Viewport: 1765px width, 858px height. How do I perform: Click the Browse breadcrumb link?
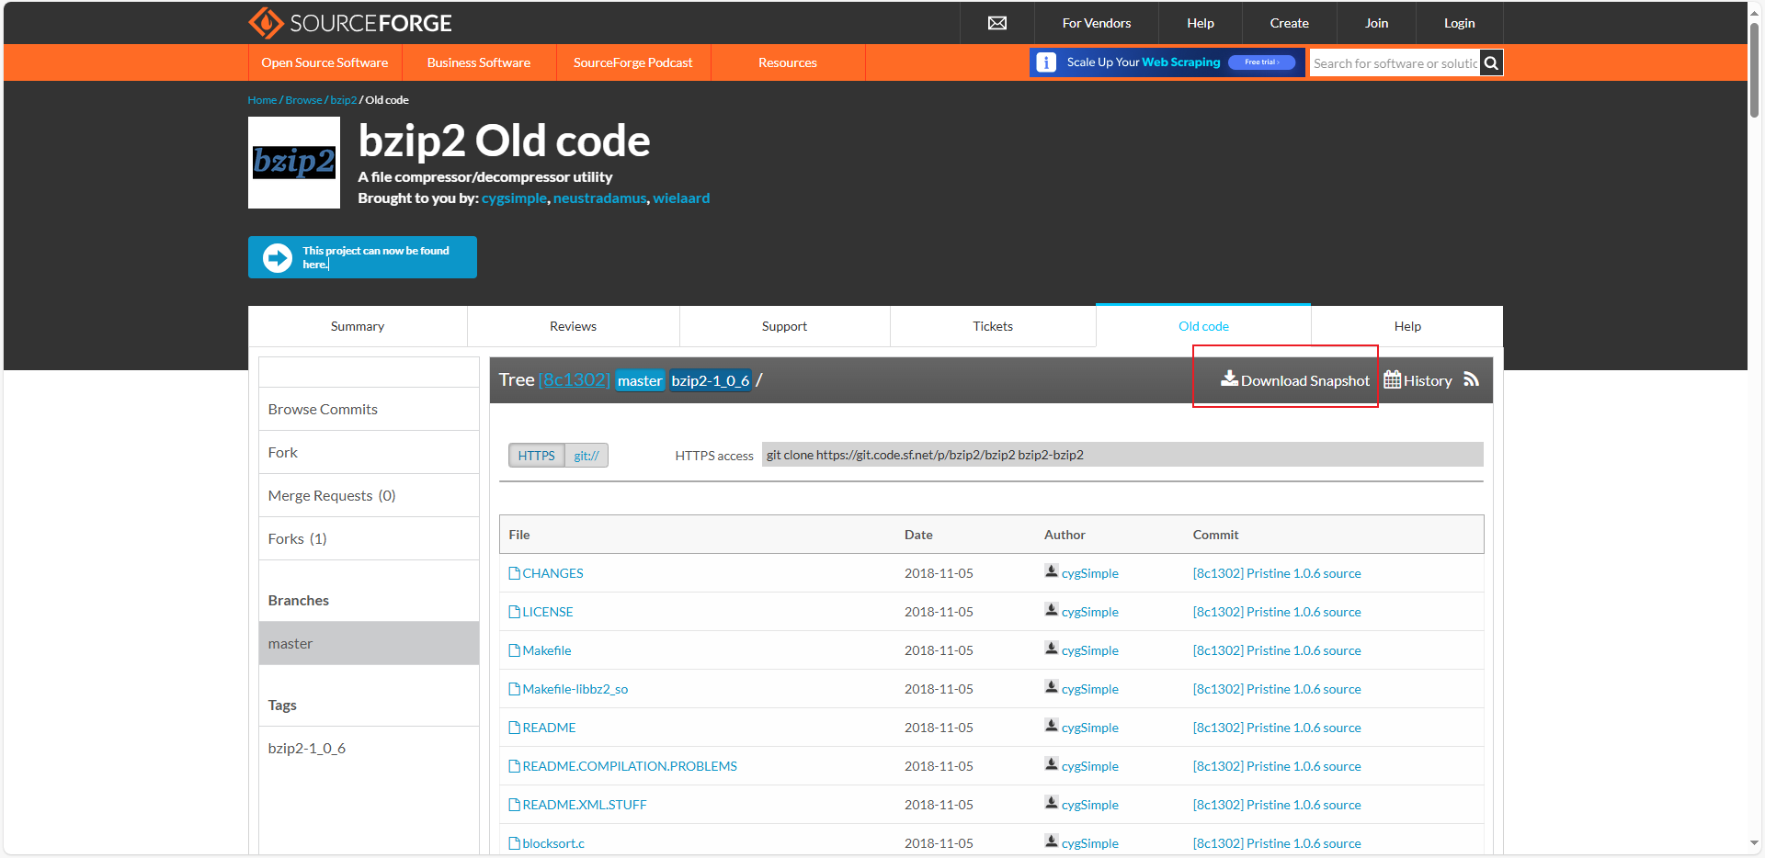click(x=303, y=100)
